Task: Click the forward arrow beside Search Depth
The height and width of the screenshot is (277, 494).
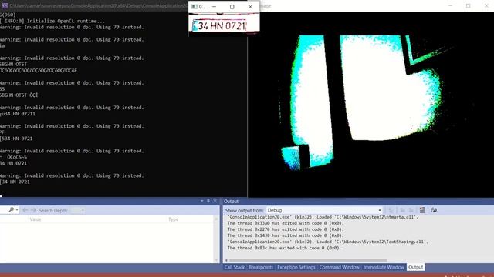Action: point(33,210)
